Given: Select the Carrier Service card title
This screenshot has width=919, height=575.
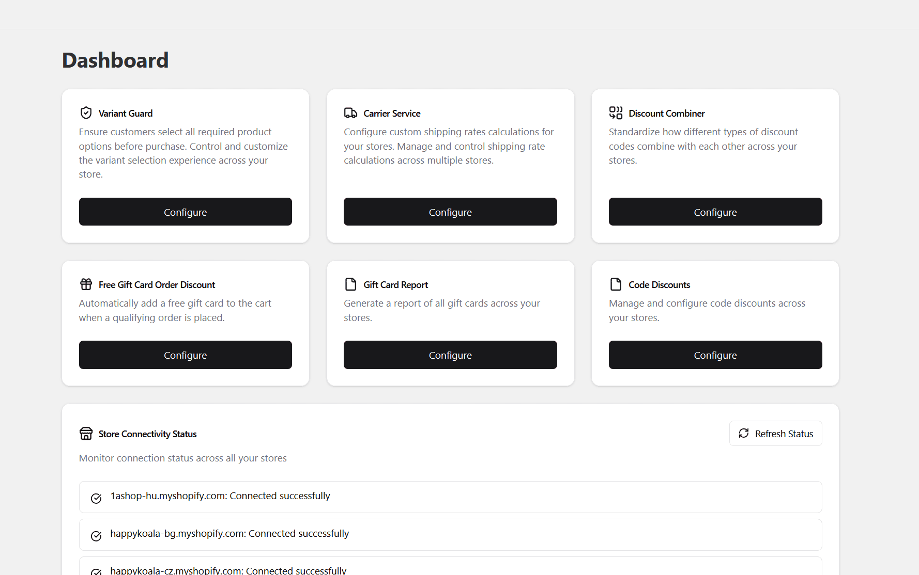Looking at the screenshot, I should pyautogui.click(x=392, y=114).
